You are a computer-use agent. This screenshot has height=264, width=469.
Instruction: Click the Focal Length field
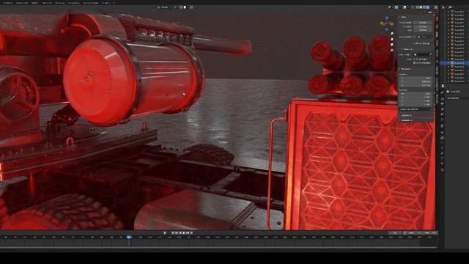[423, 23]
